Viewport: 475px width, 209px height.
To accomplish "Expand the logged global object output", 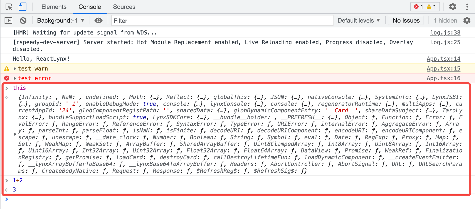I will [x=15, y=134].
